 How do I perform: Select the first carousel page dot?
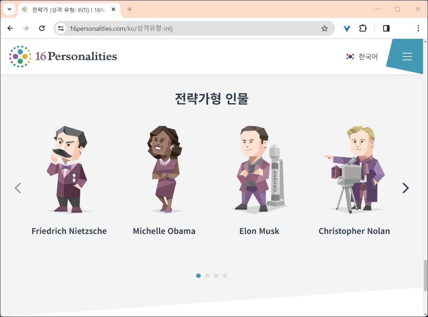pos(198,276)
